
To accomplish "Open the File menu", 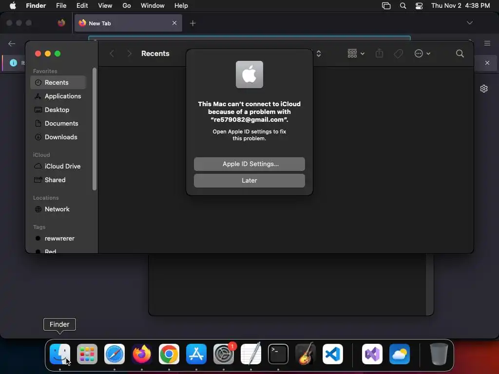I will [61, 5].
